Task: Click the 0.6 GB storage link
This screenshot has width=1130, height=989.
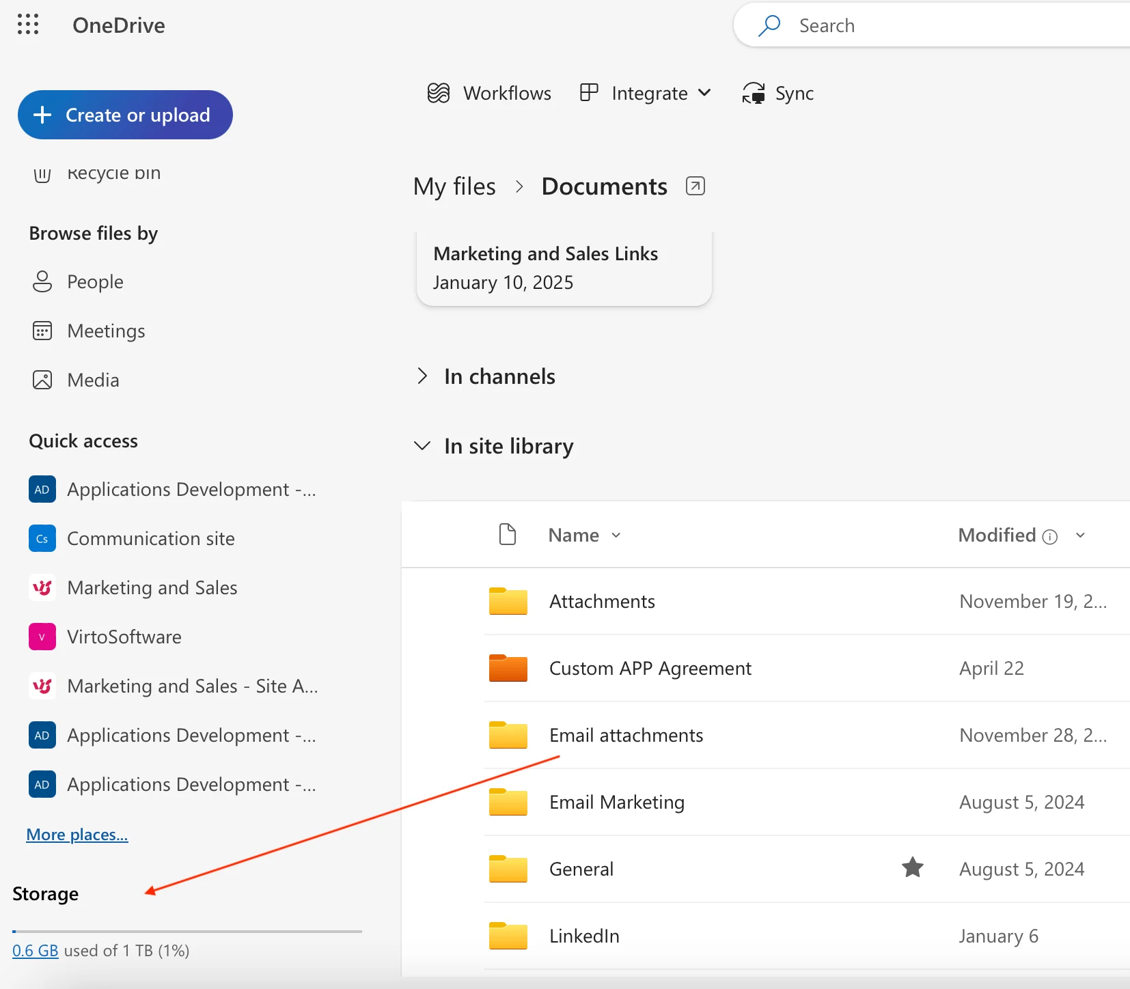Action: (x=36, y=950)
